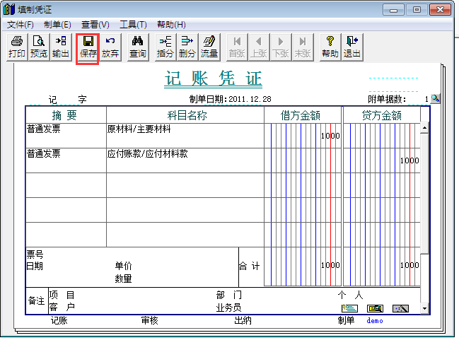The image size is (459, 345).
Task: Open the 文件(F) menu
Action: [x=21, y=24]
